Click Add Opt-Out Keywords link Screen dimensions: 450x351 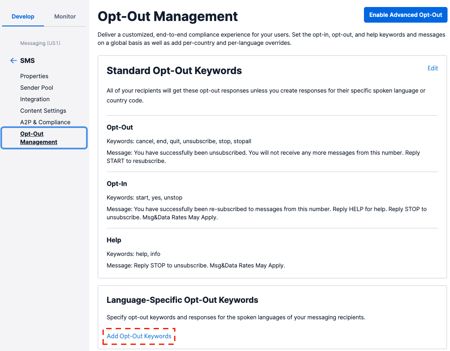[x=139, y=336]
